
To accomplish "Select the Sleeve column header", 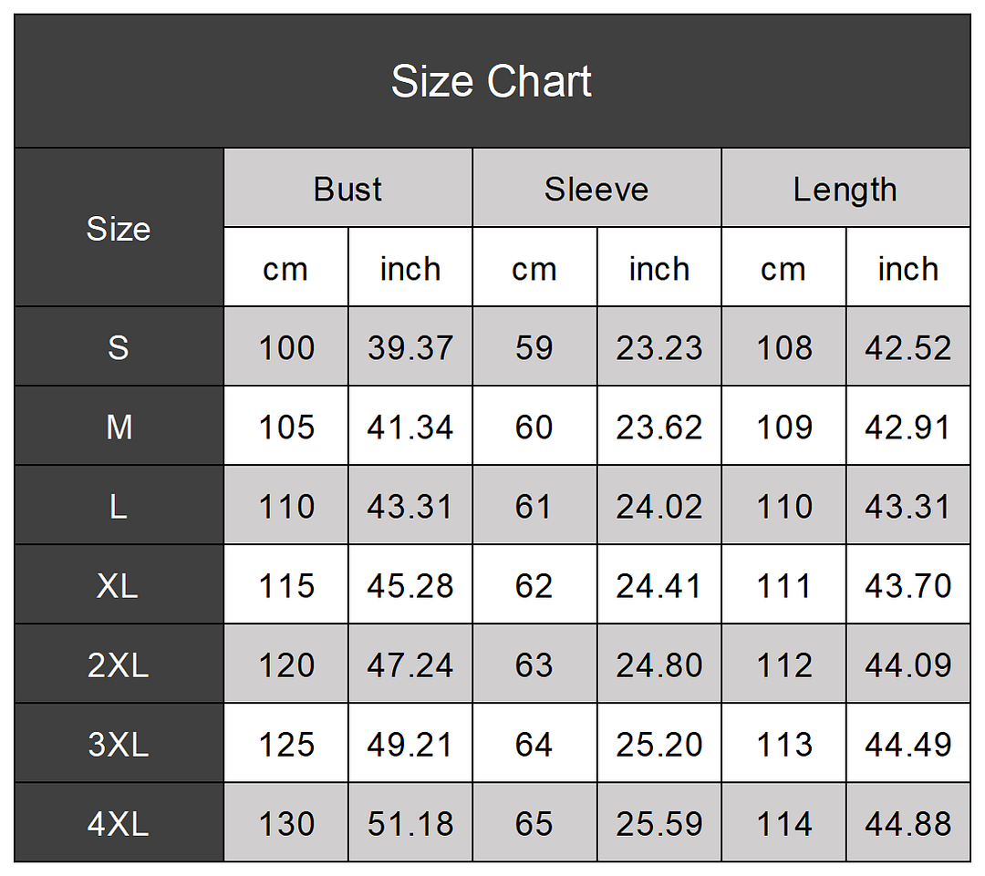I will point(596,189).
